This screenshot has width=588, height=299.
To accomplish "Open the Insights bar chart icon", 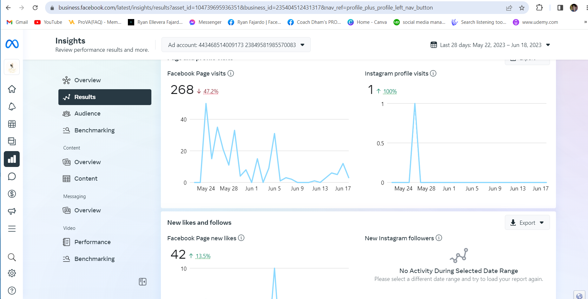I will tap(12, 159).
